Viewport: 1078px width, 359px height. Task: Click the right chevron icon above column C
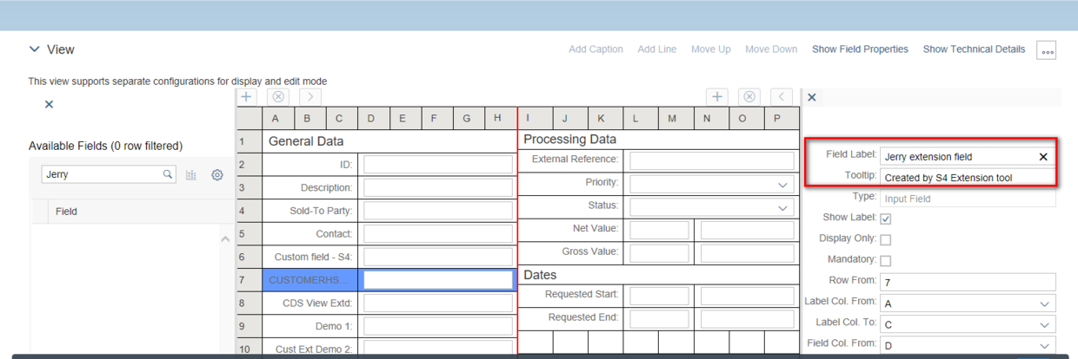(x=310, y=97)
